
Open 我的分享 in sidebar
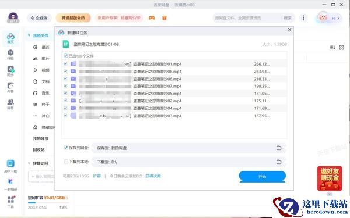click(x=41, y=138)
